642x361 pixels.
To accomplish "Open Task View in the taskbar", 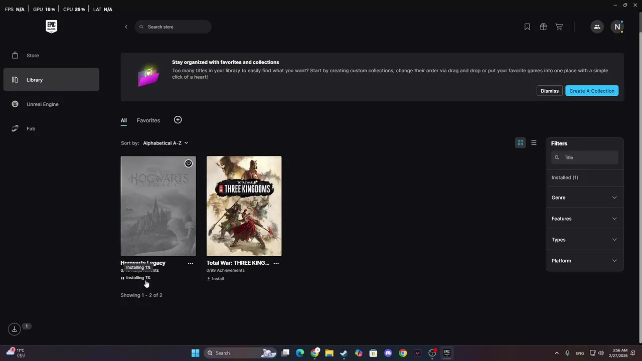I will [285, 353].
